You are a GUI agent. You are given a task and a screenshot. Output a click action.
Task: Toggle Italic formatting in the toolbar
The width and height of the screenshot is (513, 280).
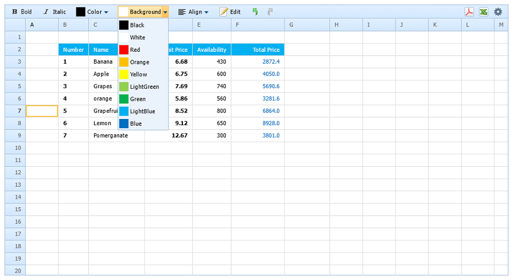point(55,12)
